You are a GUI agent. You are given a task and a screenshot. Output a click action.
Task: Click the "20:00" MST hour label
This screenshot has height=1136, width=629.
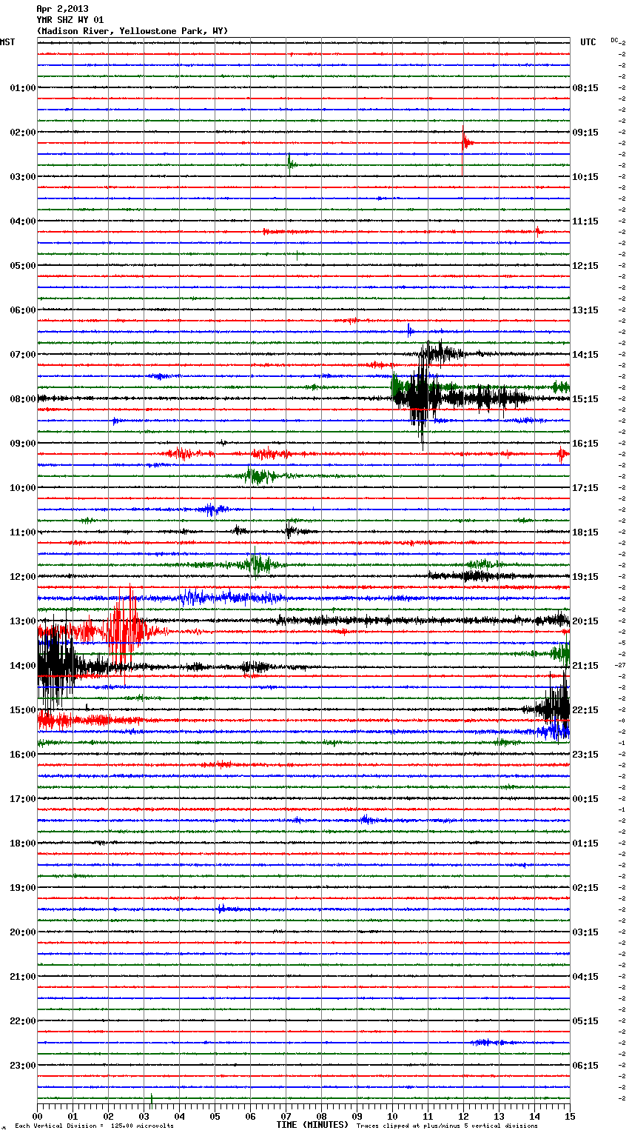pos(23,932)
